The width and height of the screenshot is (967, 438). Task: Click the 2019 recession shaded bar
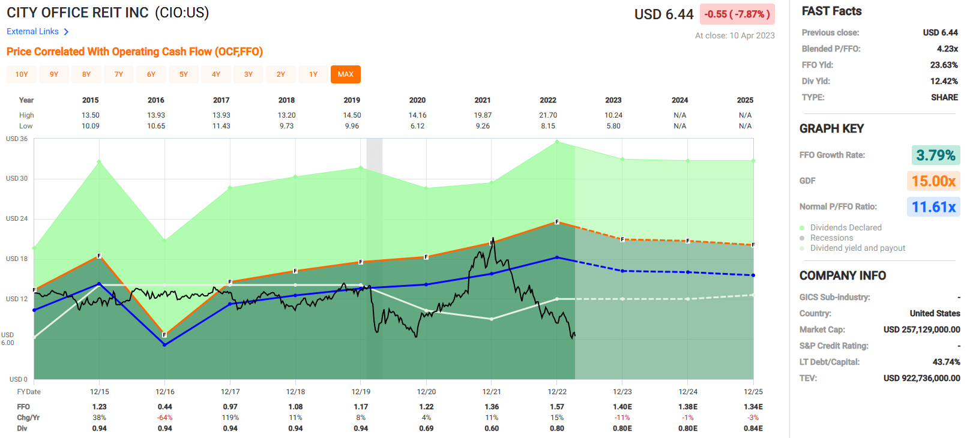pyautogui.click(x=375, y=258)
